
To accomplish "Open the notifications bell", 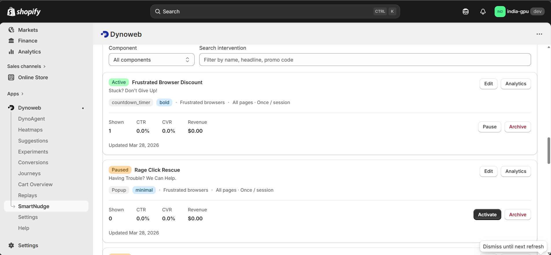I will point(483,12).
